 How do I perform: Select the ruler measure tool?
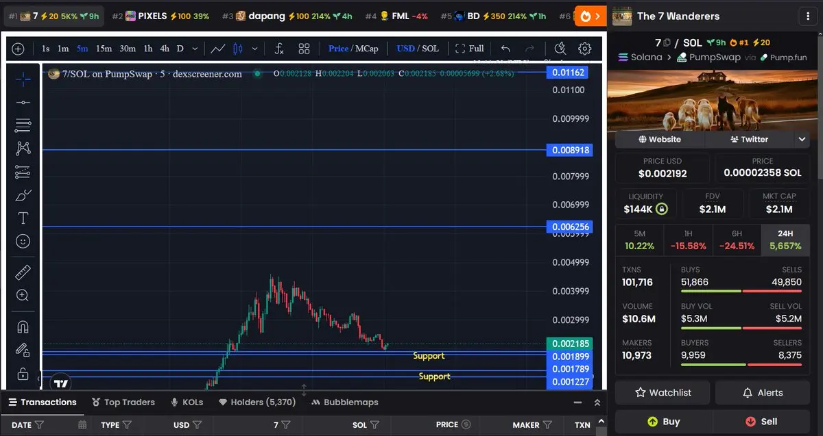[x=23, y=272]
